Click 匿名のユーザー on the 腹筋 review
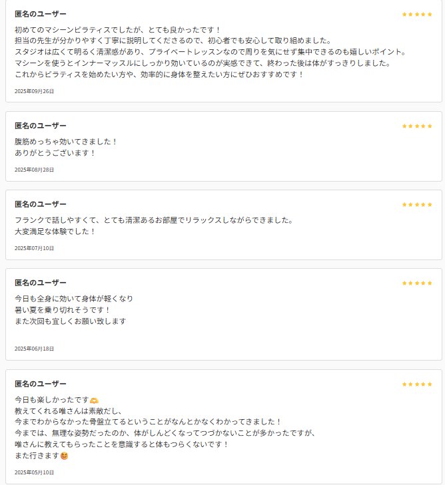The width and height of the screenshot is (445, 485). point(41,126)
